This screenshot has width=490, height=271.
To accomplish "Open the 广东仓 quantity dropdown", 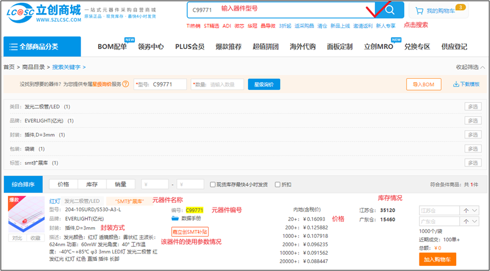I will click(x=475, y=221).
